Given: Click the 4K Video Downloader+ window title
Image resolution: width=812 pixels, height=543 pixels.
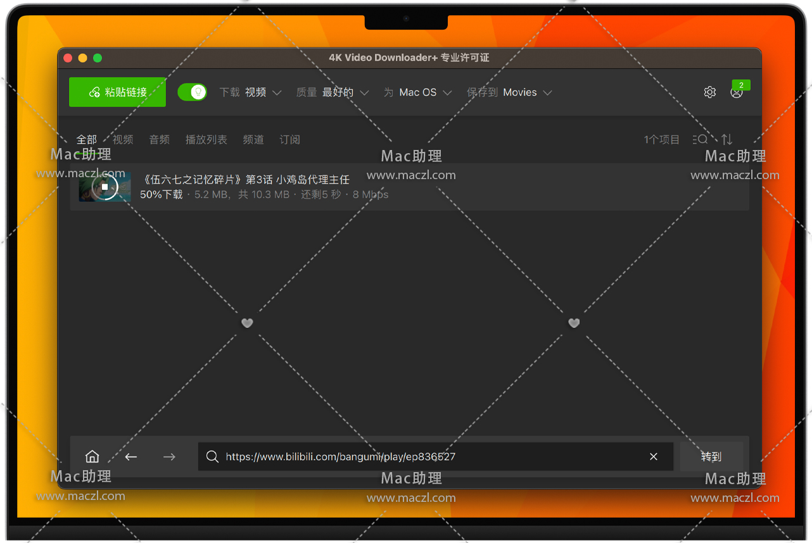Looking at the screenshot, I should pos(409,58).
